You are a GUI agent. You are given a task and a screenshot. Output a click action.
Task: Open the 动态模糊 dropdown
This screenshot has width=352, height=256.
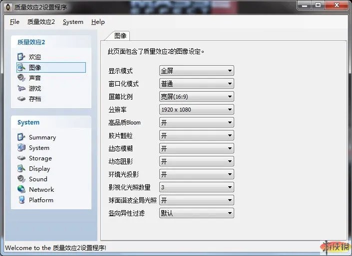click(x=196, y=148)
